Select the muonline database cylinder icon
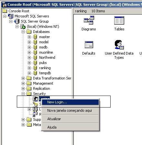The height and width of the screenshot is (145, 142). click(35, 52)
